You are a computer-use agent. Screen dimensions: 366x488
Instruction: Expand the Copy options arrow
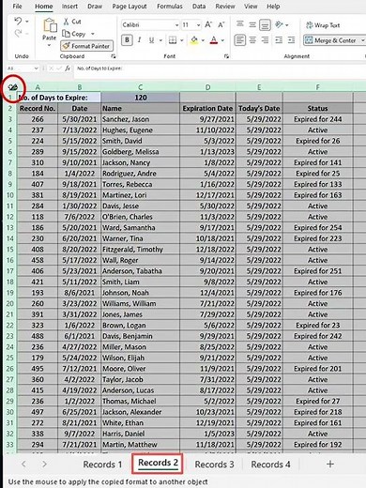pyautogui.click(x=93, y=34)
